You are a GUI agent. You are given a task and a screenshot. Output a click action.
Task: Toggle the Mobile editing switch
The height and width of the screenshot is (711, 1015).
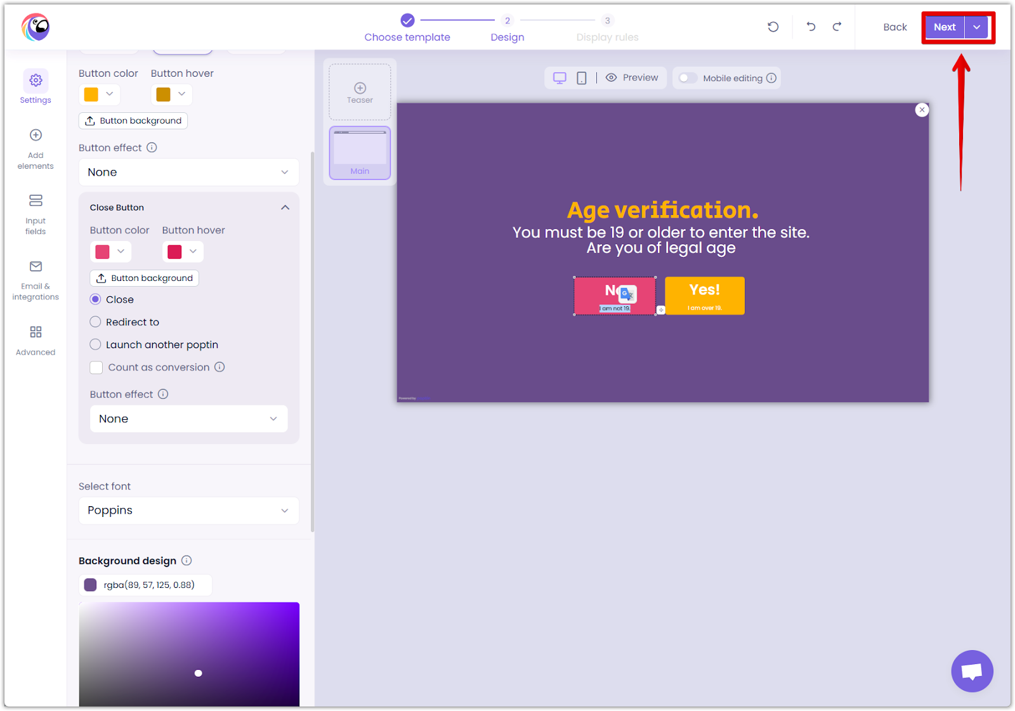[x=688, y=78]
